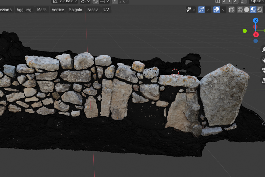Screen dimensions: 265x177
Task: Open the Faccia menu
Action: click(93, 10)
